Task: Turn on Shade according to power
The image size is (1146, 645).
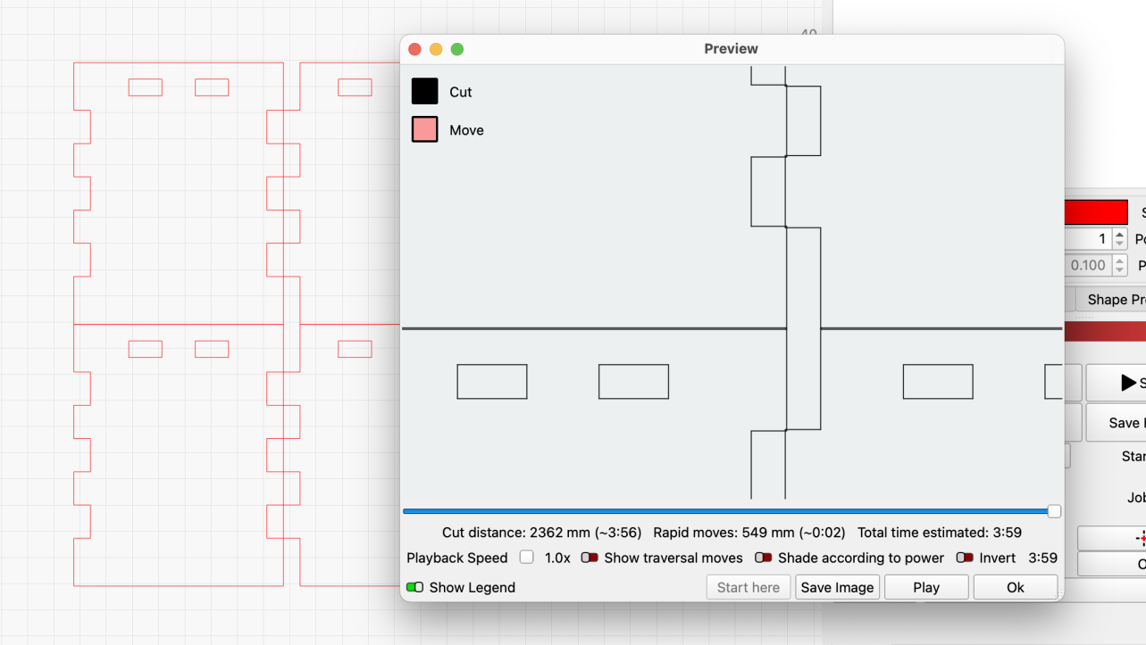Action: [x=764, y=558]
